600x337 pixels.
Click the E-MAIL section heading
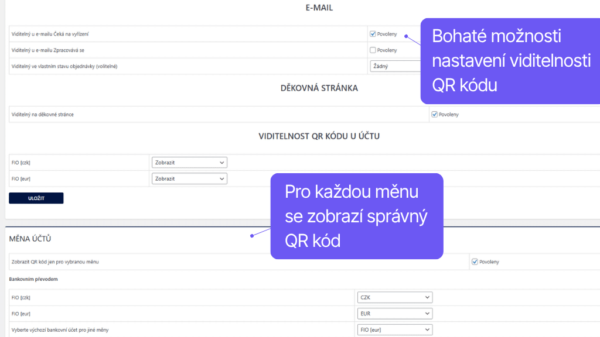point(319,8)
